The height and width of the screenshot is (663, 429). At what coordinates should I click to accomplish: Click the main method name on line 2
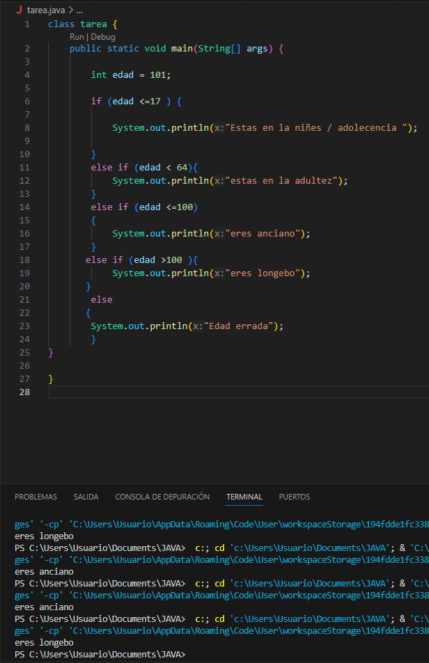click(x=182, y=49)
